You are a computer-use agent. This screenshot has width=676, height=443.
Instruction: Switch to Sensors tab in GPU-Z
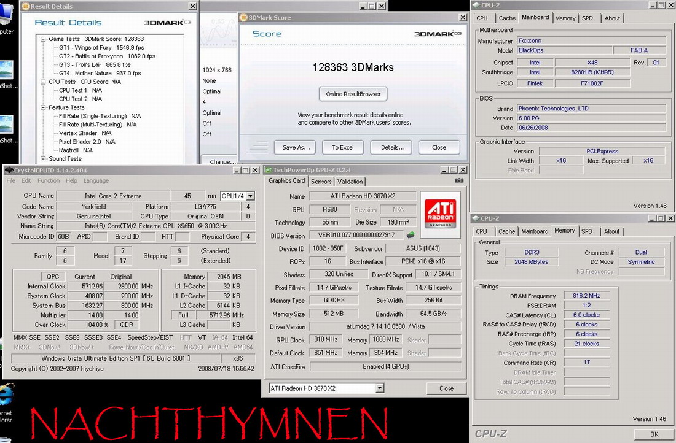click(321, 182)
